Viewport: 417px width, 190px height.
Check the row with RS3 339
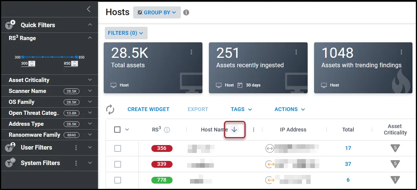118,164
